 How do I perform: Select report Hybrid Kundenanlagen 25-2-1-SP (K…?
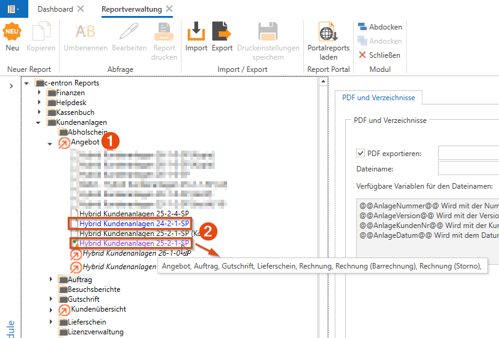(x=140, y=234)
